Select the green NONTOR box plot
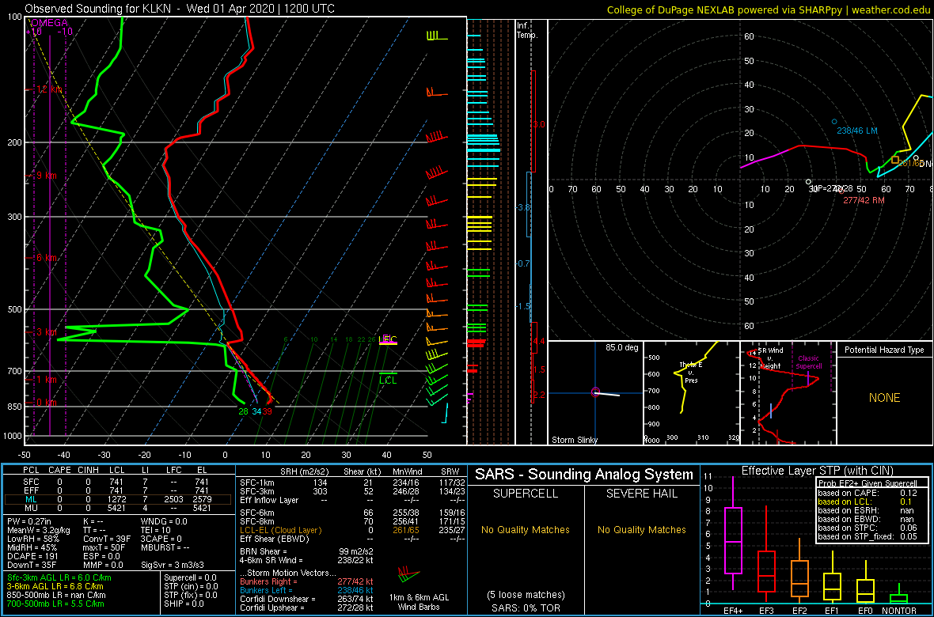Image resolution: width=934 pixels, height=617 pixels. 900,597
